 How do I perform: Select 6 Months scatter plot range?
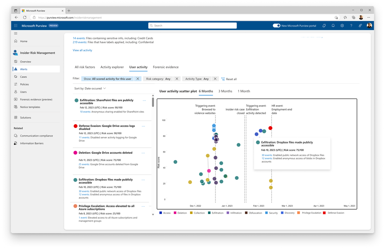pos(206,91)
